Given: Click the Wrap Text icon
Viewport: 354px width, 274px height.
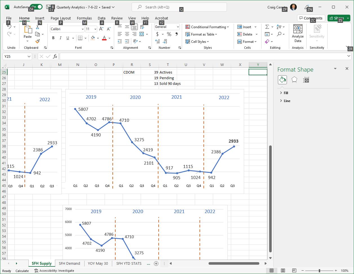Looking at the screenshot, I should click(x=142, y=27).
